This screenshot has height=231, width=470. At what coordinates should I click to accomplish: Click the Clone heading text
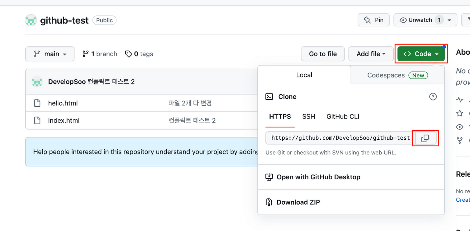point(287,96)
